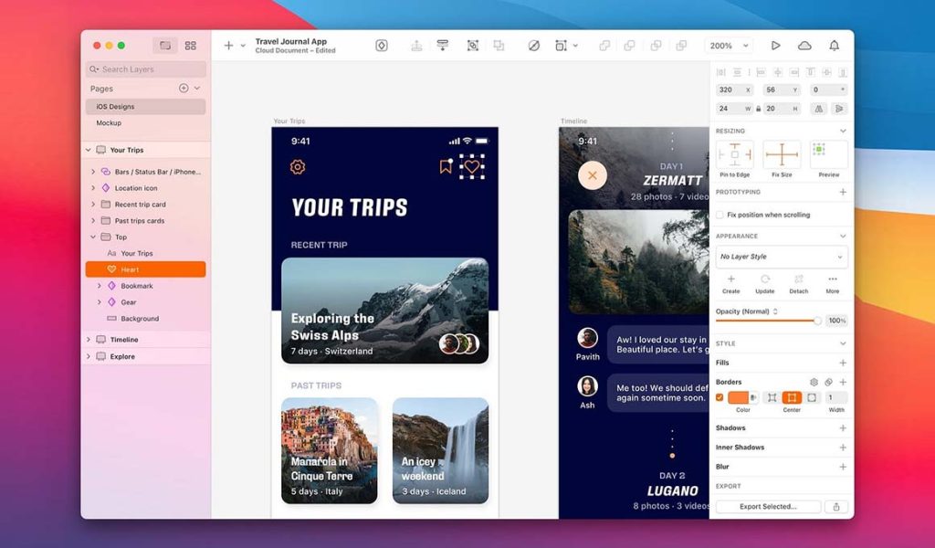Collapse the Resizing section
The image size is (935, 548).
843,132
